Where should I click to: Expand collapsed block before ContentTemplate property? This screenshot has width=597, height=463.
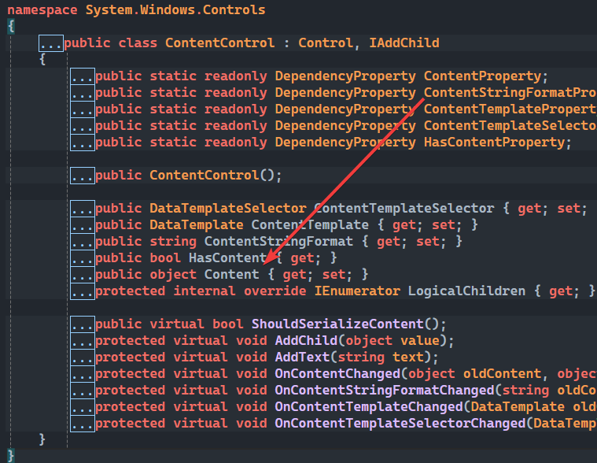pyautogui.click(x=83, y=225)
